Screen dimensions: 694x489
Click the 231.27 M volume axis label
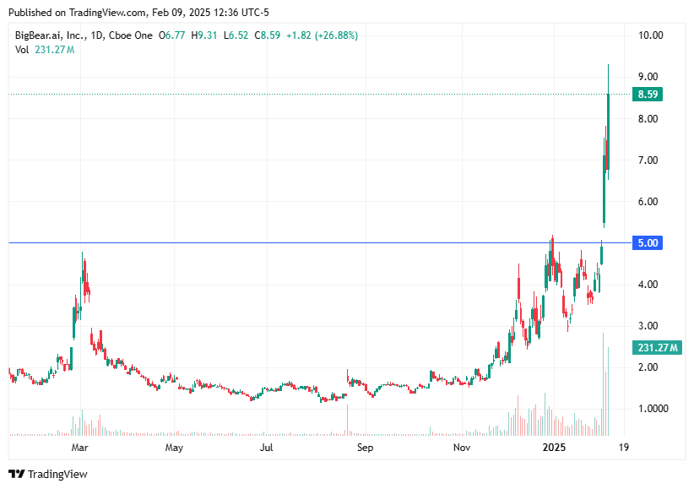[657, 348]
